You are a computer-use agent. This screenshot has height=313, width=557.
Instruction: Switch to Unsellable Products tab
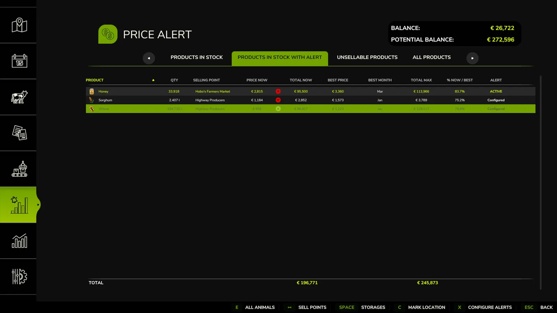pyautogui.click(x=367, y=57)
